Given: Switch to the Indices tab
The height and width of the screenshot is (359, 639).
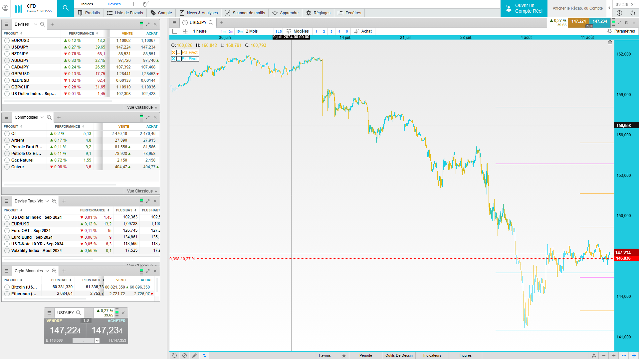Looking at the screenshot, I should click(x=87, y=4).
